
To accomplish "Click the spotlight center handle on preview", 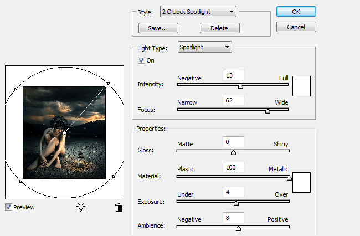I will 65,133.
